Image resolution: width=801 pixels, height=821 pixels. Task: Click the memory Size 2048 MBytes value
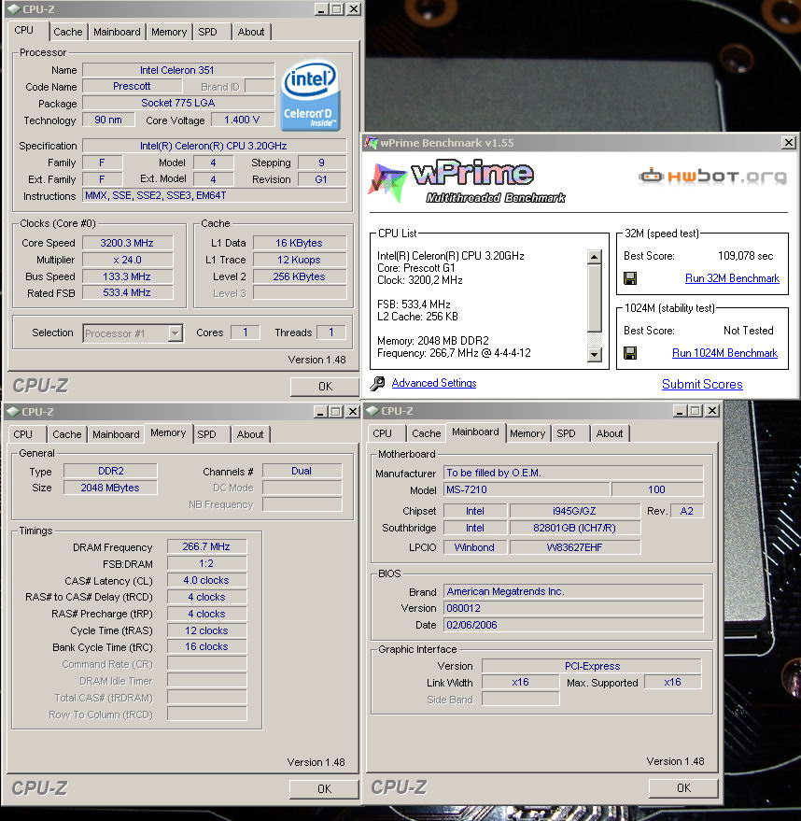click(110, 488)
